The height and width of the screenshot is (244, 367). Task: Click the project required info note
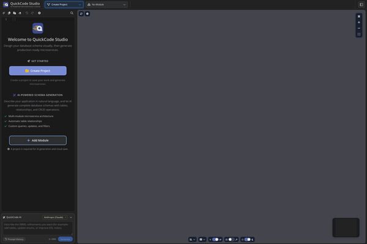(38, 149)
